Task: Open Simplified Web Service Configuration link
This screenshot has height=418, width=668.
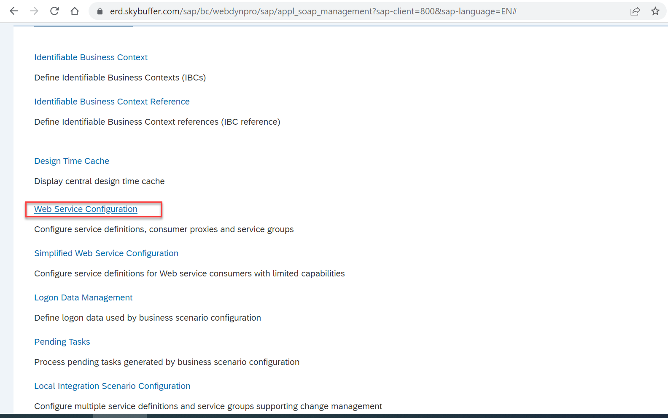Action: pyautogui.click(x=106, y=253)
